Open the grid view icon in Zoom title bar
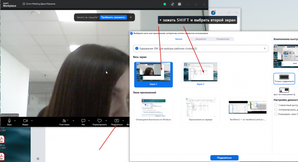Image resolution: width=298 pixels, height=162 pixels. [179, 4]
